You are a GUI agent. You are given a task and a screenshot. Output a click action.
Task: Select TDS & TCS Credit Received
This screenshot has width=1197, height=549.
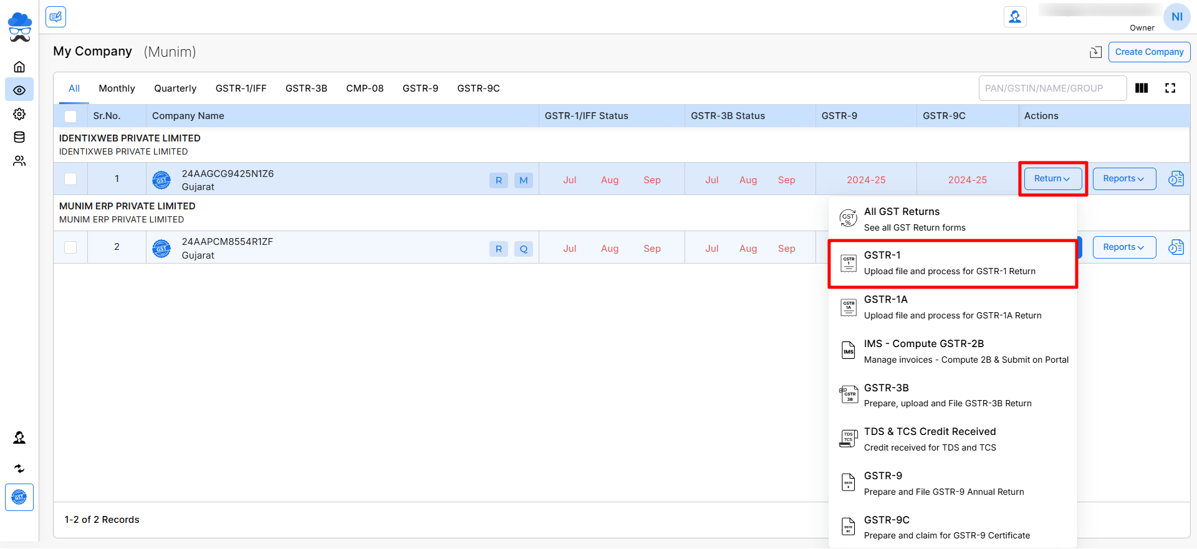tap(953, 439)
